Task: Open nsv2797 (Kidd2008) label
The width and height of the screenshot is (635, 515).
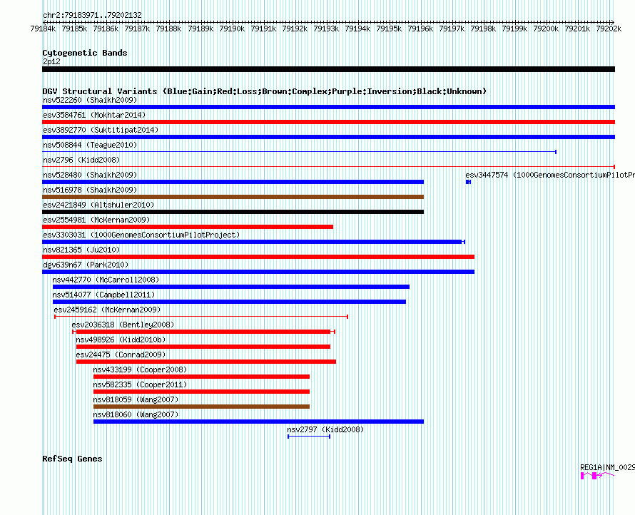Action: [x=325, y=429]
